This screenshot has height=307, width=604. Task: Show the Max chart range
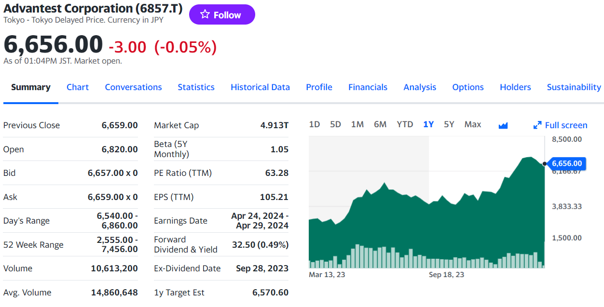pos(472,124)
